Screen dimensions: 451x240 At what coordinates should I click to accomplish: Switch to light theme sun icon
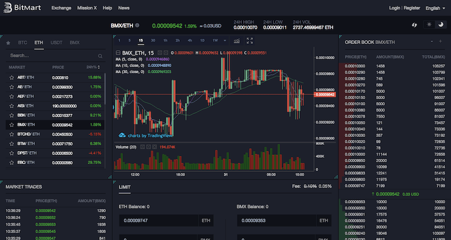[x=429, y=25]
